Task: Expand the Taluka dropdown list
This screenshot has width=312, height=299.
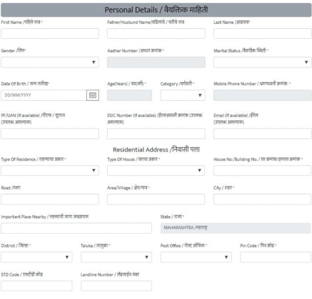Action: (x=116, y=257)
